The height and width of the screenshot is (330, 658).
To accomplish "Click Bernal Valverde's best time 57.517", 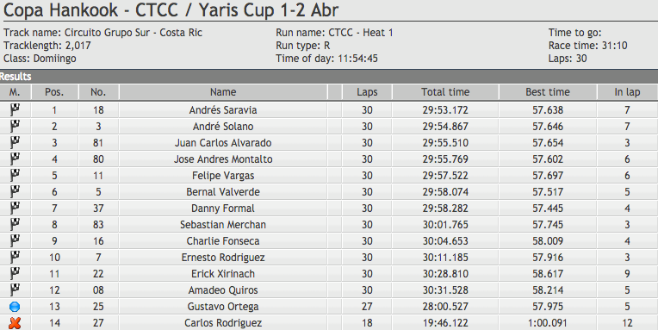I will 548,192.
